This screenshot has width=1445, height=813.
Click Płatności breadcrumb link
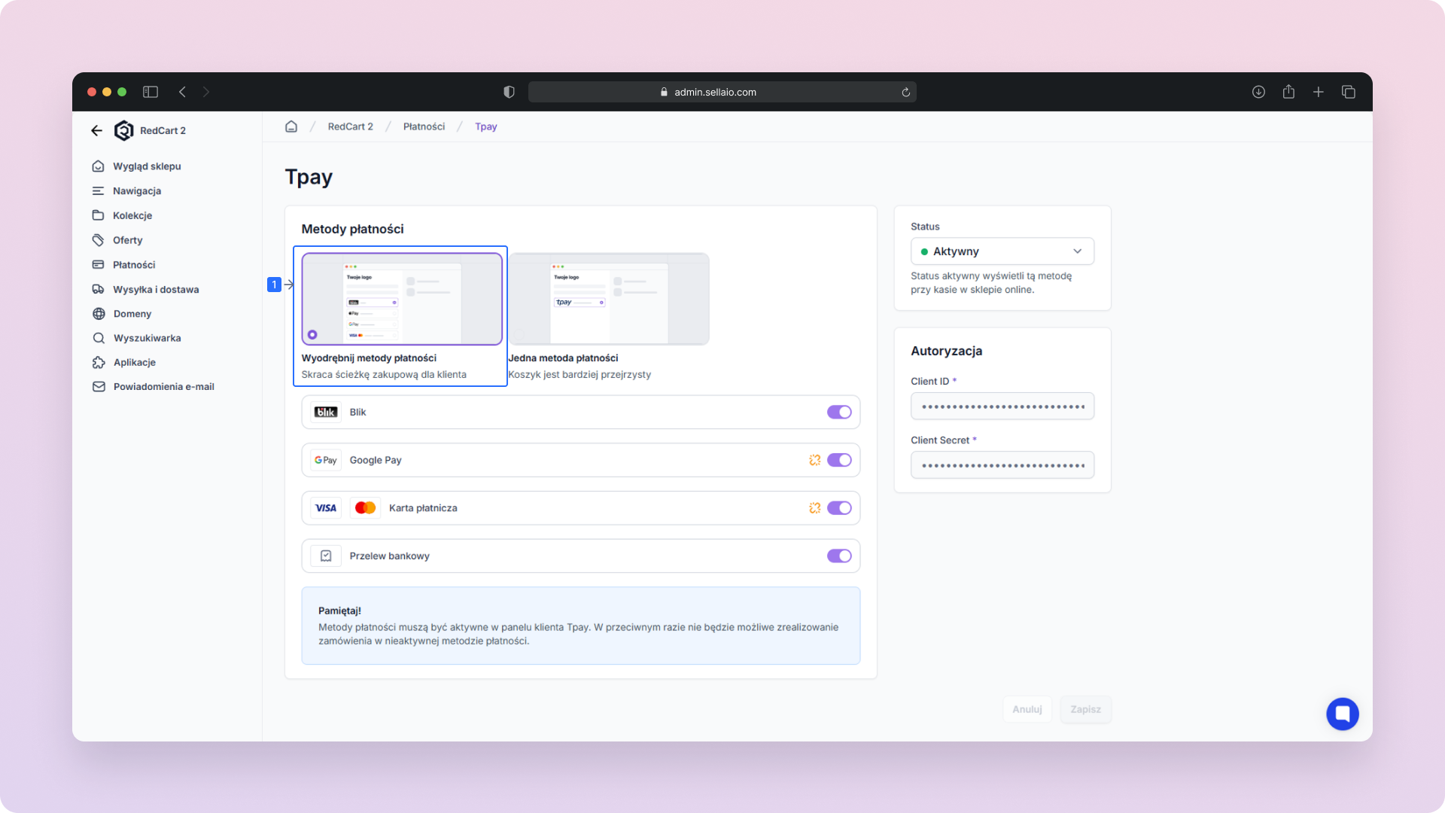tap(424, 126)
